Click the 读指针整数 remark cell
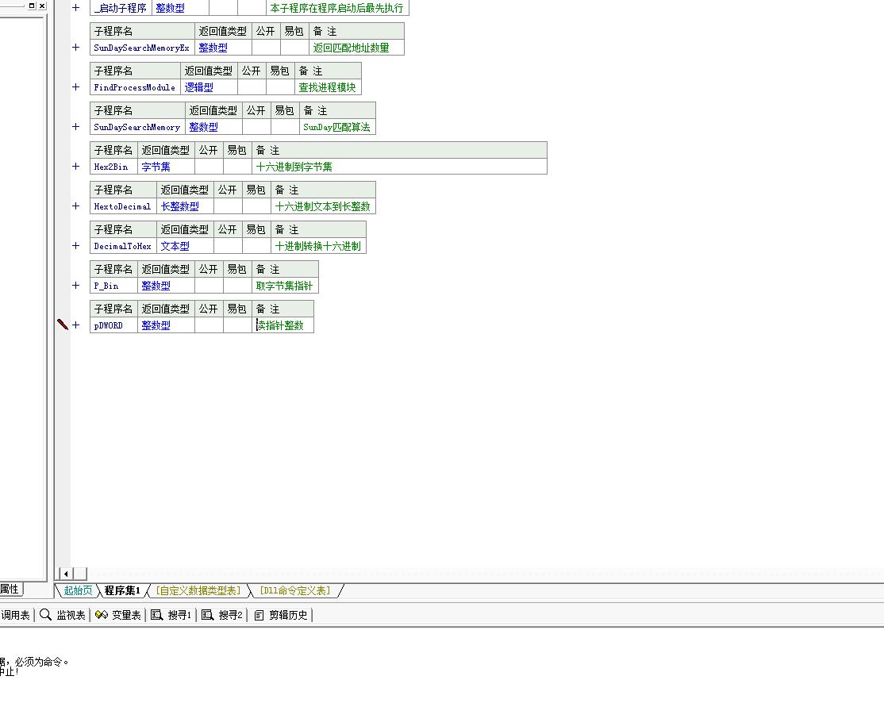 click(x=281, y=325)
